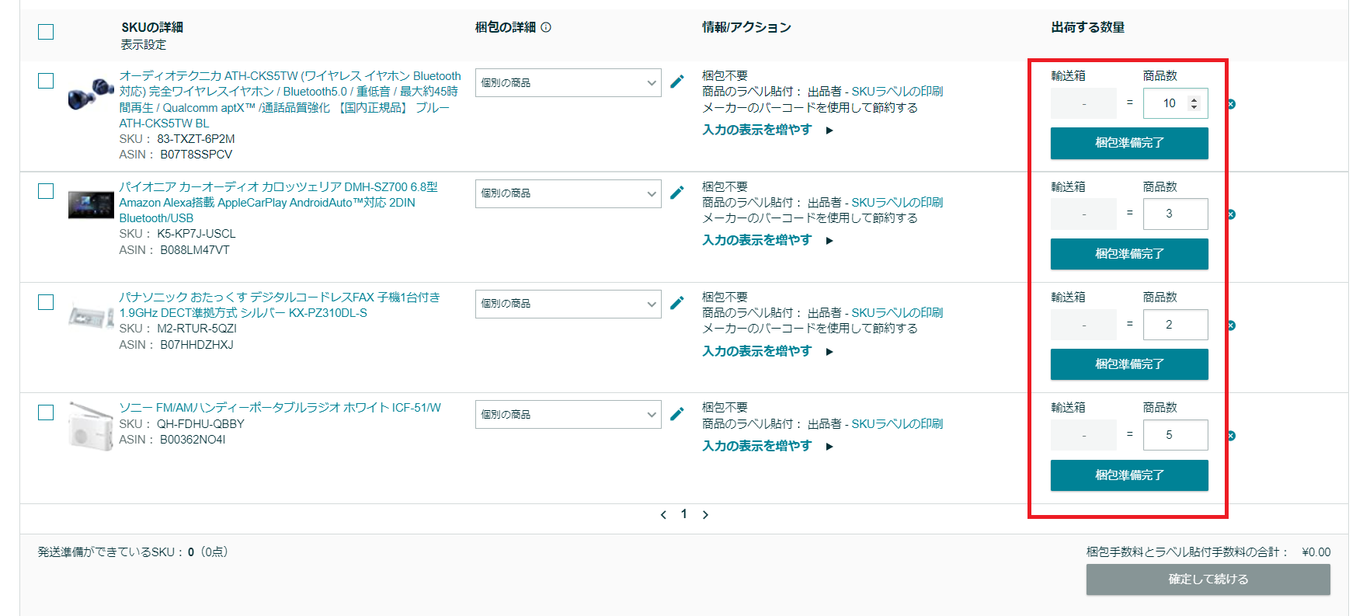Click ASIN text B07T8SSPCV
The image size is (1363, 616).
click(196, 155)
